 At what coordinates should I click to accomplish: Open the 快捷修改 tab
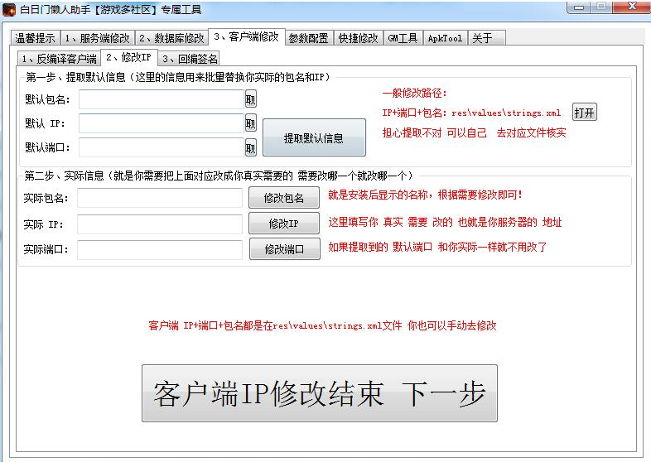pyautogui.click(x=358, y=38)
